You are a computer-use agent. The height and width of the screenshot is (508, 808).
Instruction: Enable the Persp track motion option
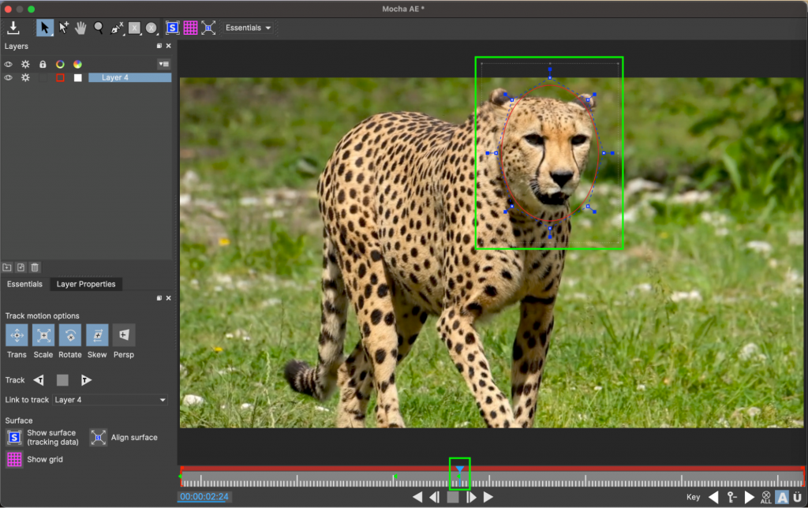click(123, 334)
